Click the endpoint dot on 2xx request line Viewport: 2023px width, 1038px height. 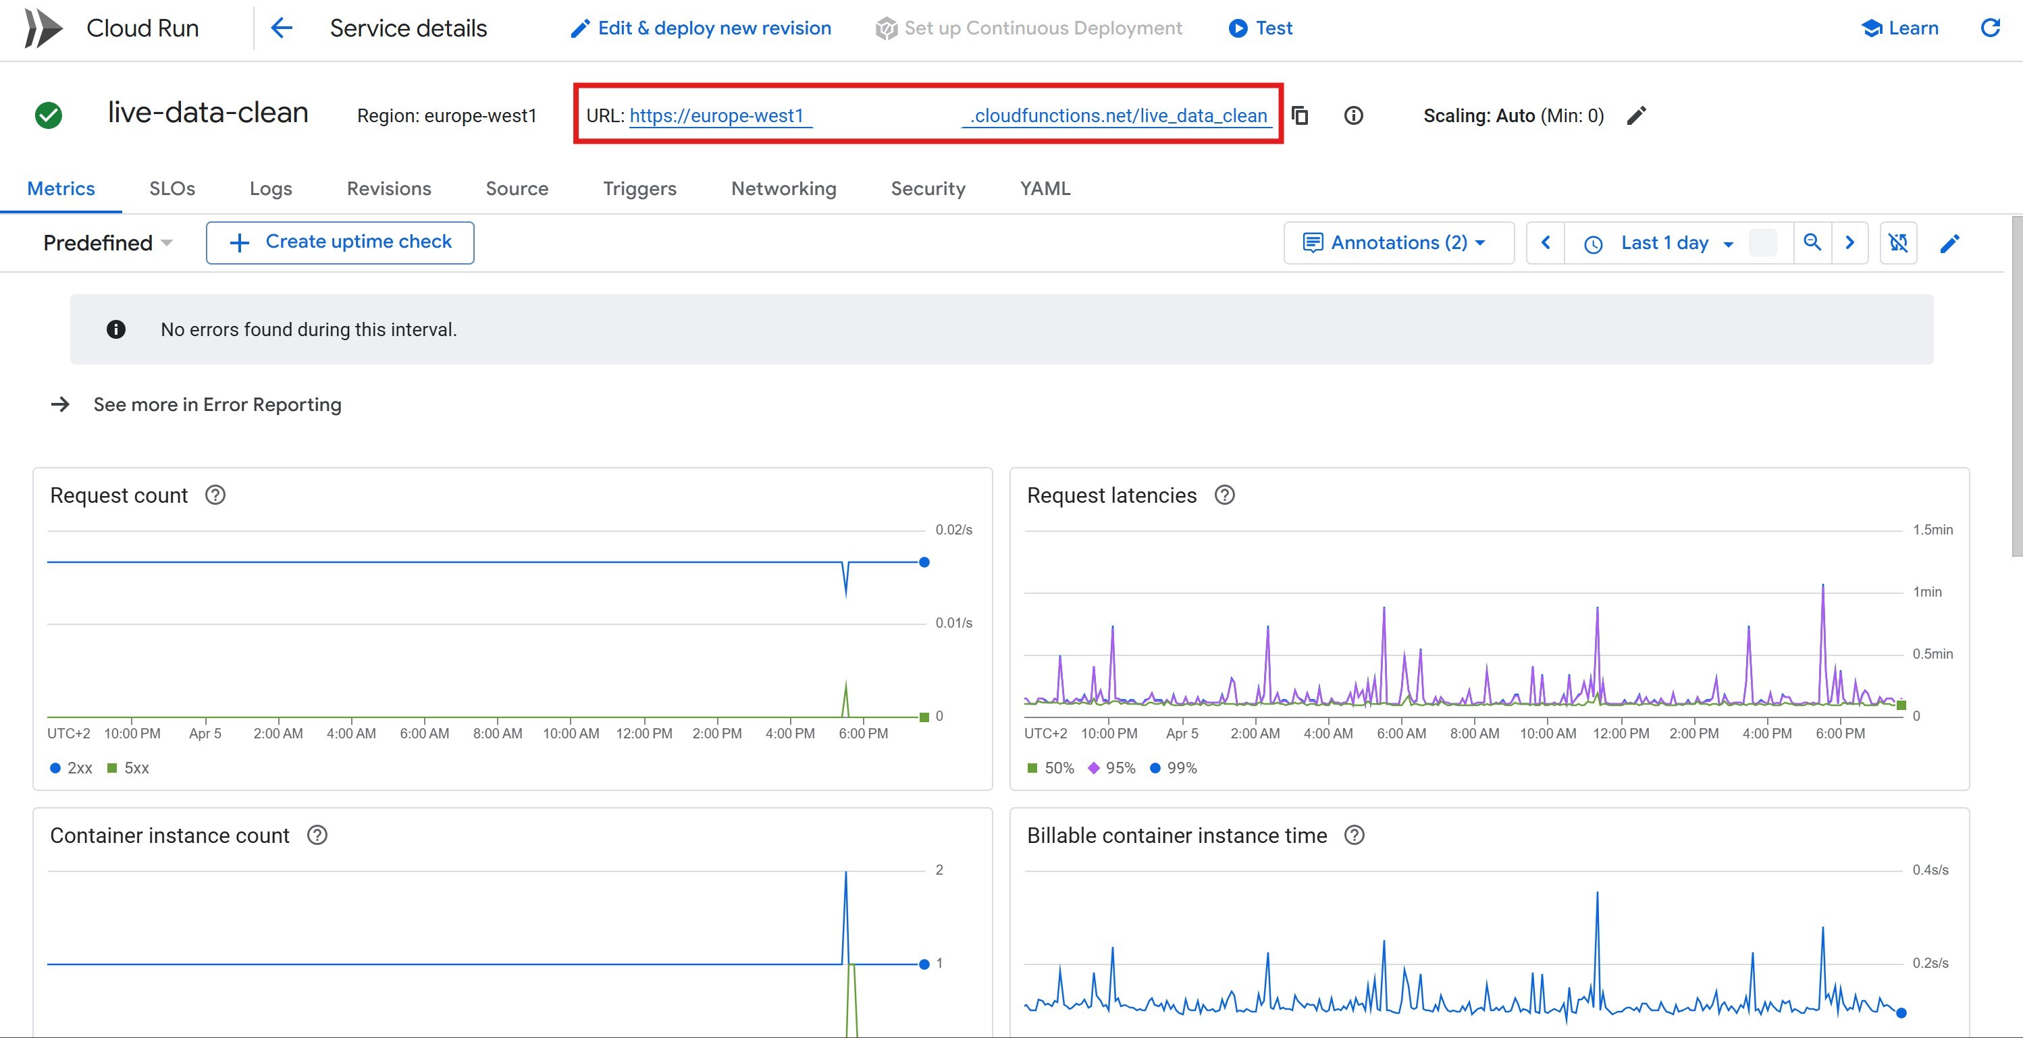(x=924, y=562)
